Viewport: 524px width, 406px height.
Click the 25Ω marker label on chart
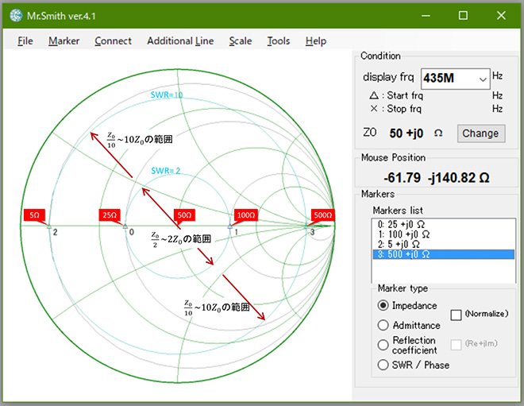[110, 215]
